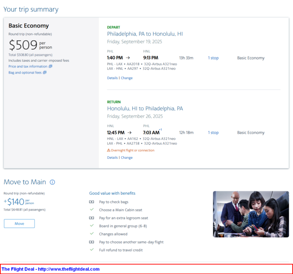
Task: Click the Friday, September 19, 2025 date
Action: point(135,42)
